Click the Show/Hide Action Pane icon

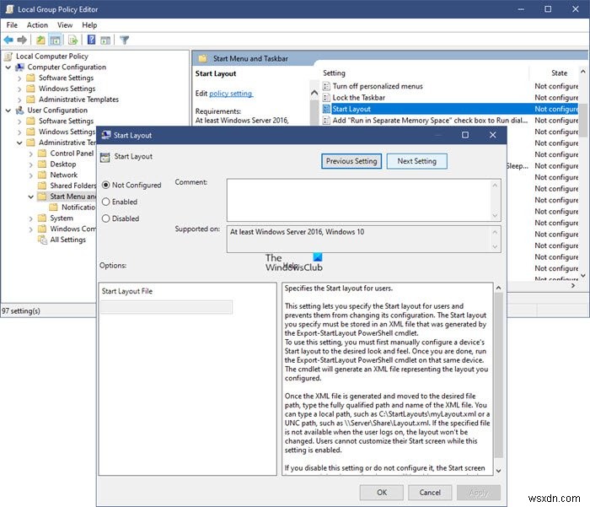[105, 40]
